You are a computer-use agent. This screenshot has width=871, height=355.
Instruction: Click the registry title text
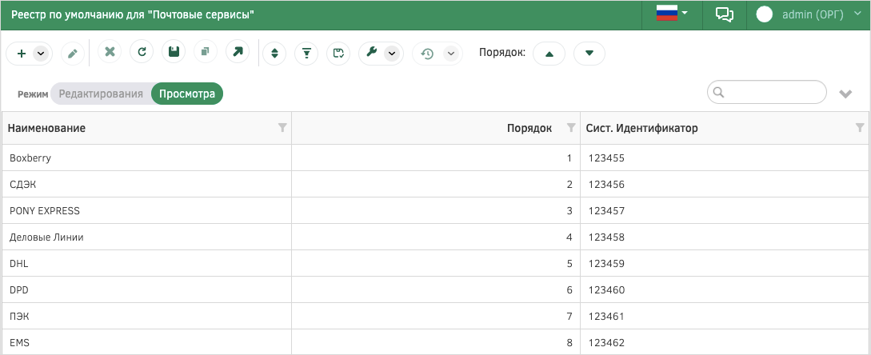133,15
